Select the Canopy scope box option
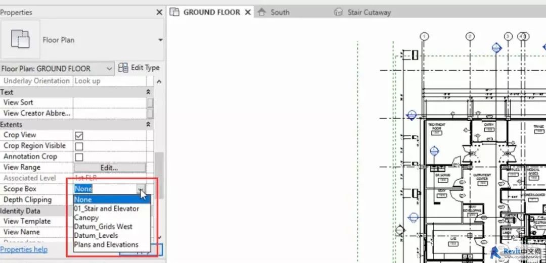This screenshot has width=546, height=263. click(x=112, y=218)
